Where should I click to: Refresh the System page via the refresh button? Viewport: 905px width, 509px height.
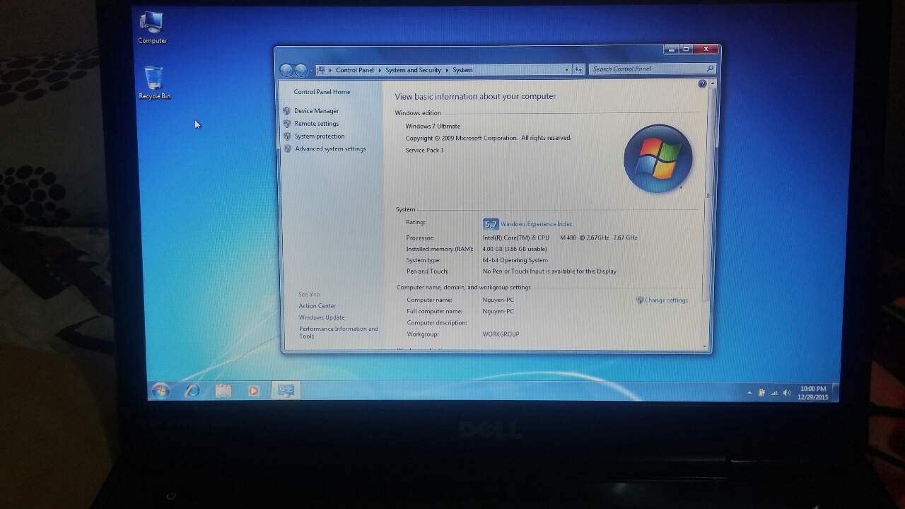pos(578,69)
